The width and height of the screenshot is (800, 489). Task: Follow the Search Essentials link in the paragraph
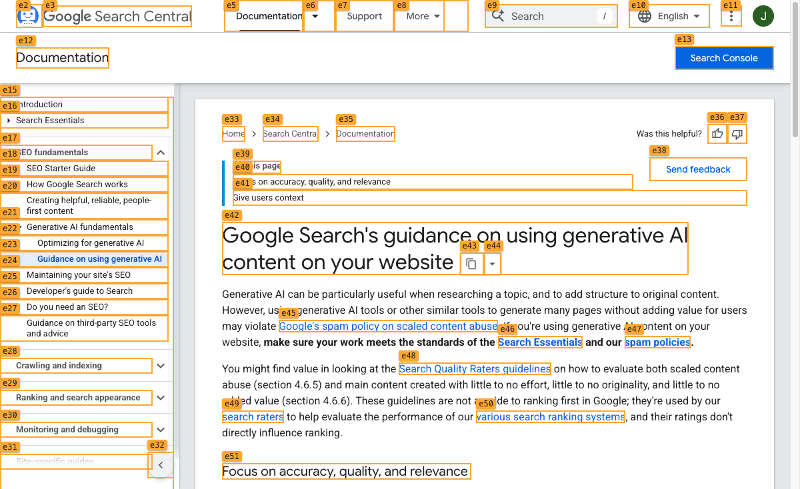(540, 342)
